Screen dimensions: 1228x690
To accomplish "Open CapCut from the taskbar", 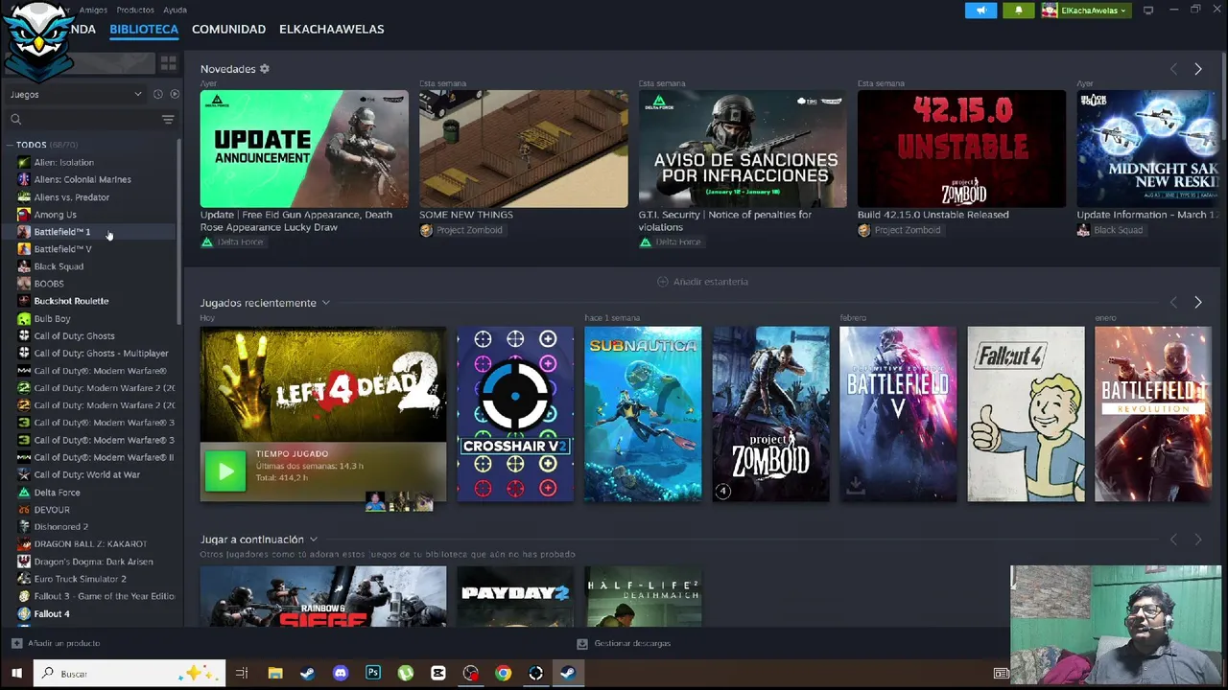I will (438, 674).
